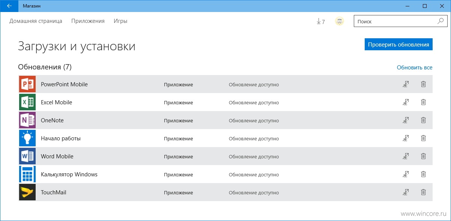Viewport: 451px width, 221px height.
Task: Remove Начало работы with the trash icon
Action: [x=423, y=138]
